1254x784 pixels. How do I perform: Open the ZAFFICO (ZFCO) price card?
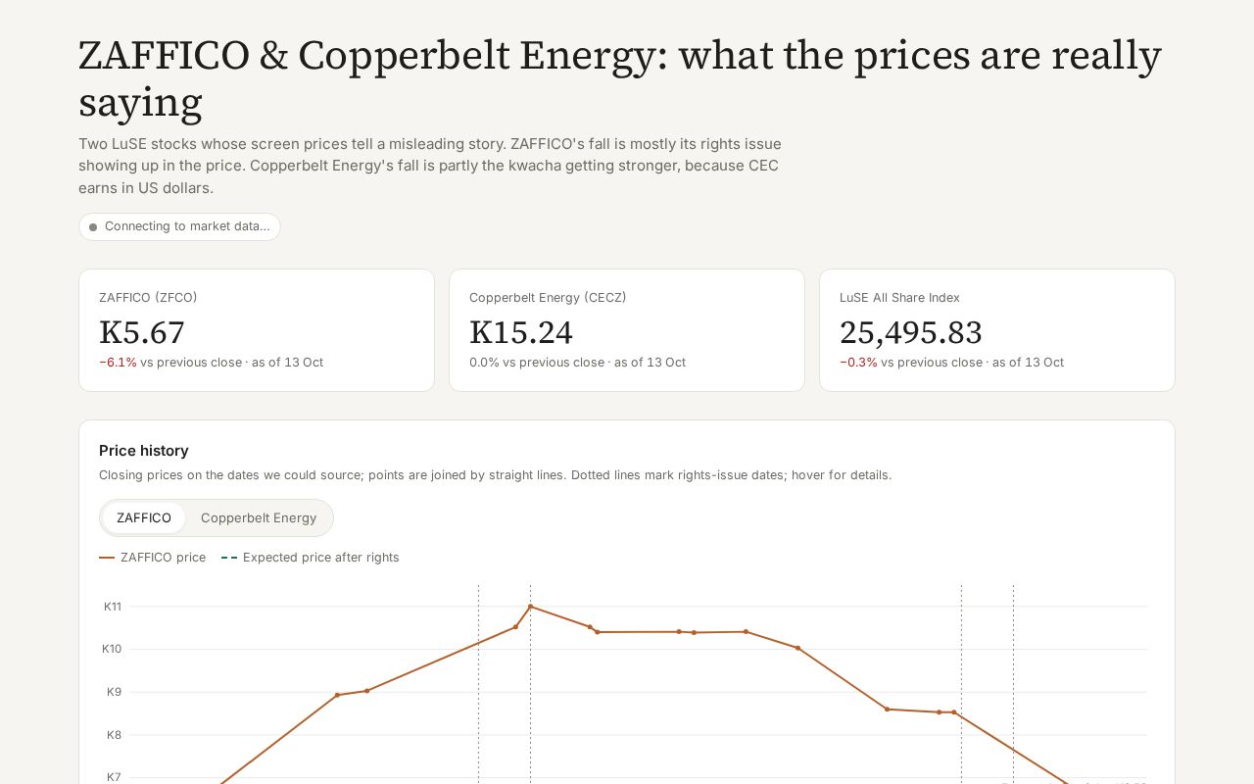pos(257,330)
